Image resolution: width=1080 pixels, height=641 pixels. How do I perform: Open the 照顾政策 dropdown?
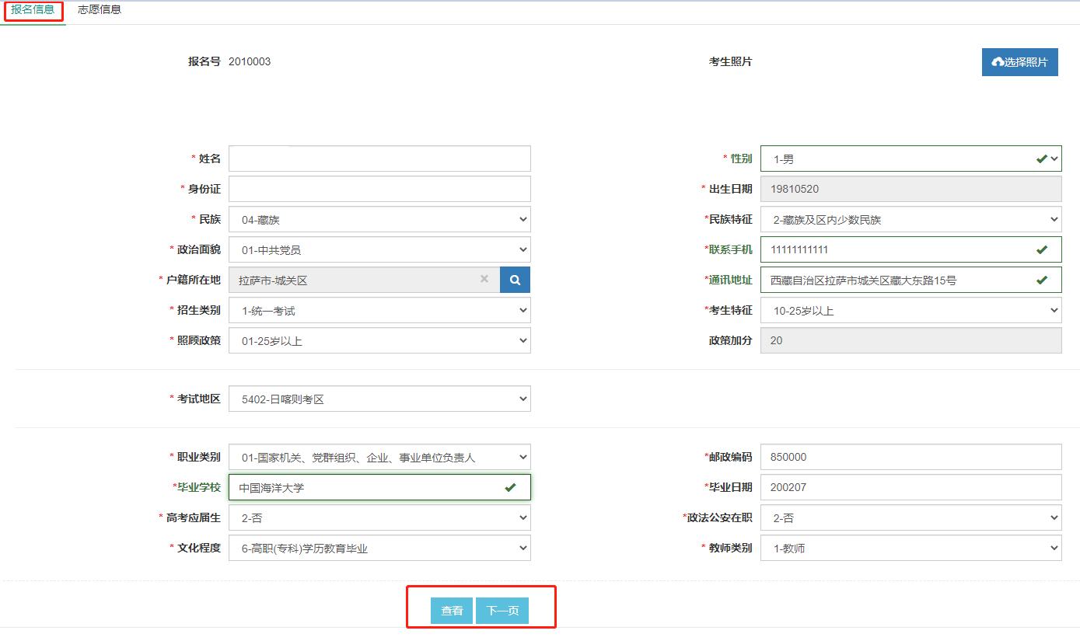click(x=379, y=341)
